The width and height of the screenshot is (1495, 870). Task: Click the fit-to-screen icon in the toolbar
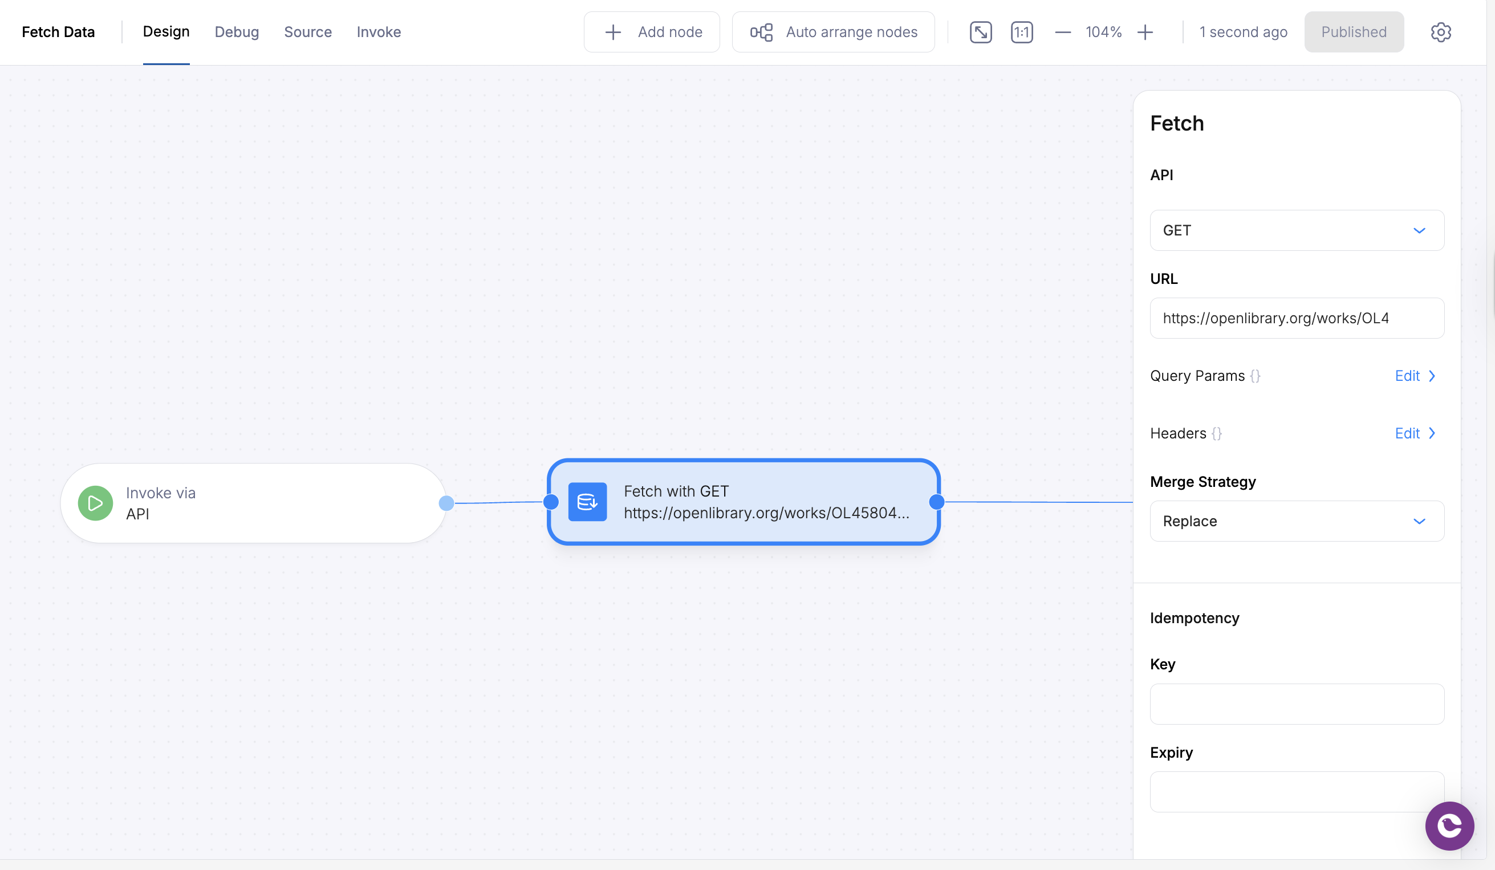coord(980,32)
